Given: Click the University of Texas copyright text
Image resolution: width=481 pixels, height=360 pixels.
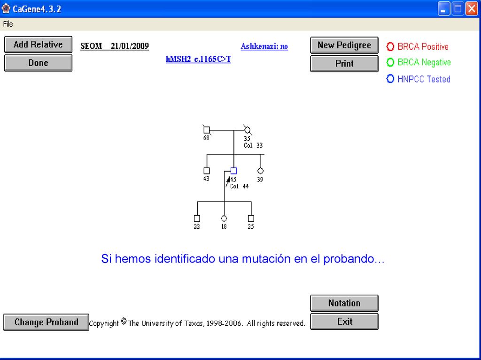Looking at the screenshot, I should (197, 323).
